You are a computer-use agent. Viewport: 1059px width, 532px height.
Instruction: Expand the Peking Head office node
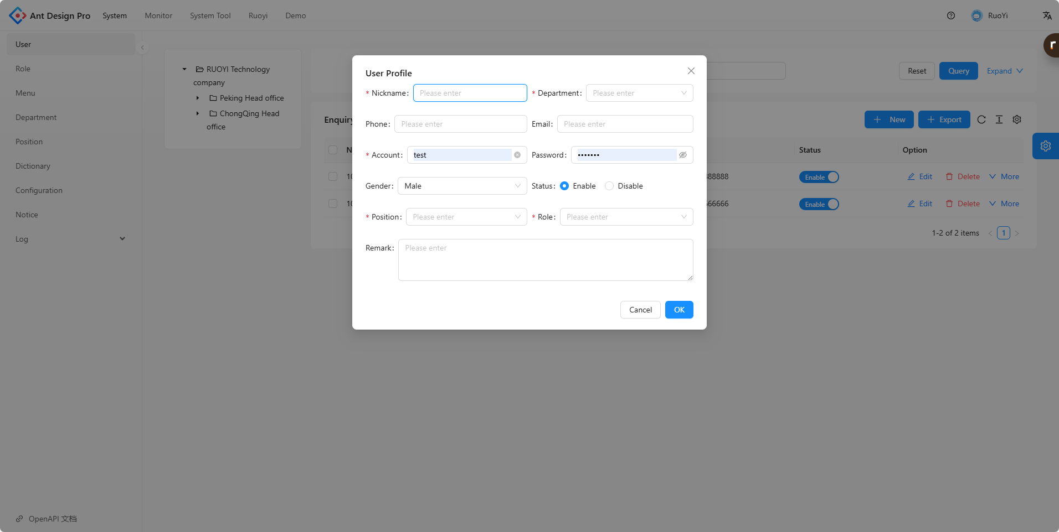pyautogui.click(x=198, y=98)
